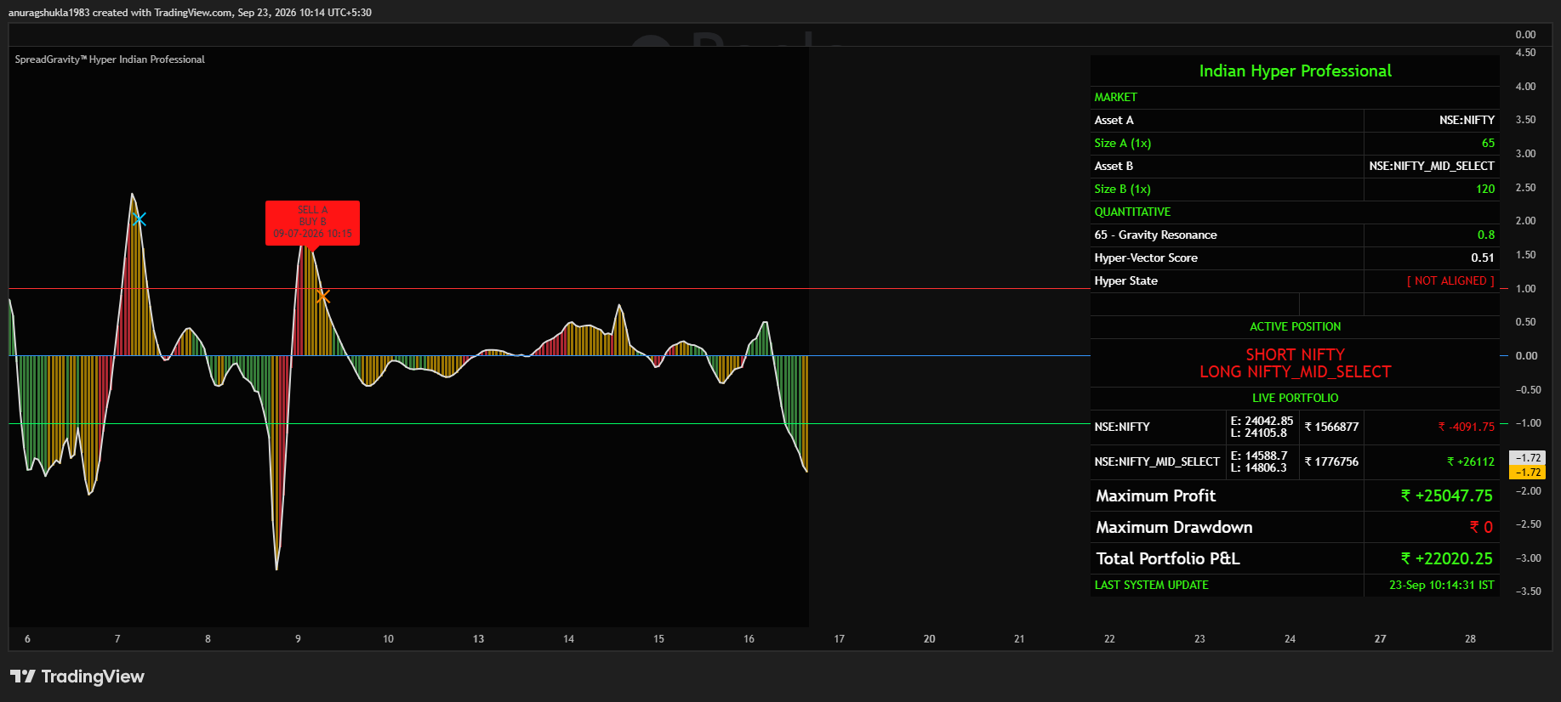Image resolution: width=1561 pixels, height=702 pixels.
Task: Click the MID_SELECT entry price E: 14588.7
Action: (1259, 456)
